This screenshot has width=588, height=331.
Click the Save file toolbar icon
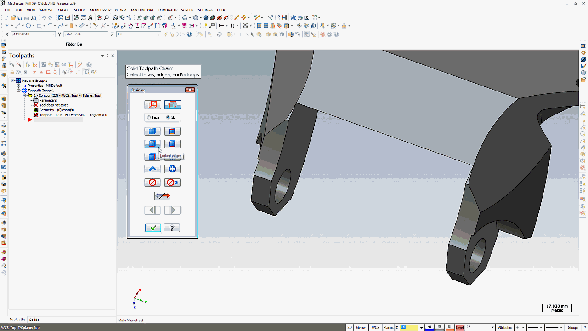pyautogui.click(x=20, y=18)
